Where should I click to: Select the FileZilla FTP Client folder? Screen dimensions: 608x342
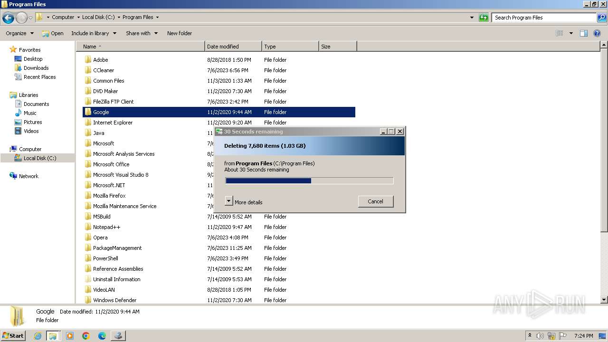point(113,102)
